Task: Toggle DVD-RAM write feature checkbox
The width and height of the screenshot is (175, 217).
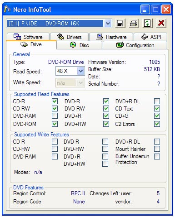Action: pyautogui.click(x=55, y=157)
